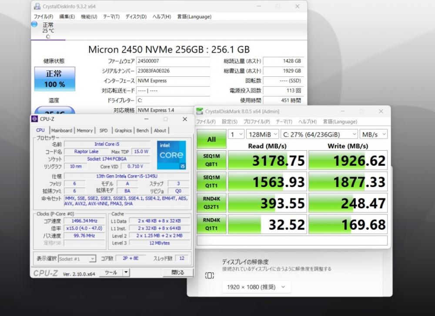Click the CrystalDiskMark title bar icon
The height and width of the screenshot is (316, 435).
coord(200,111)
